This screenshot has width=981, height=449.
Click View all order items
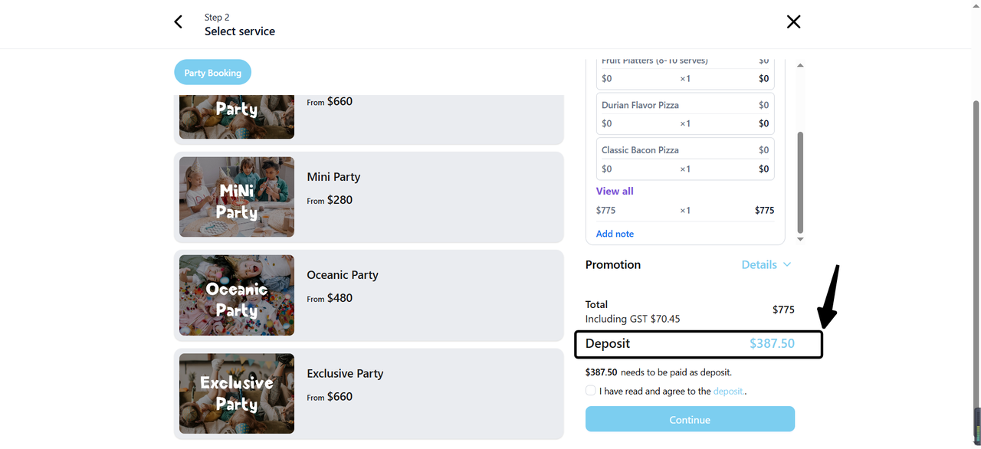coord(615,191)
